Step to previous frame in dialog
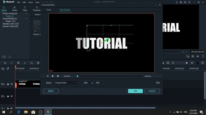The image size is (206, 115). pyautogui.click(x=48, y=76)
